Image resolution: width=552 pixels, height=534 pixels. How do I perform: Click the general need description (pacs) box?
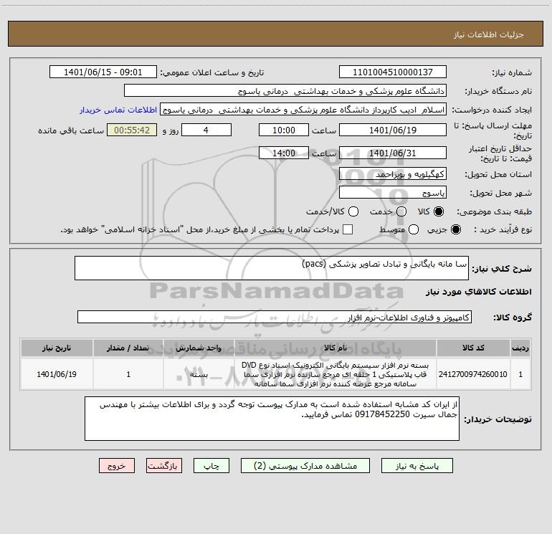click(272, 268)
